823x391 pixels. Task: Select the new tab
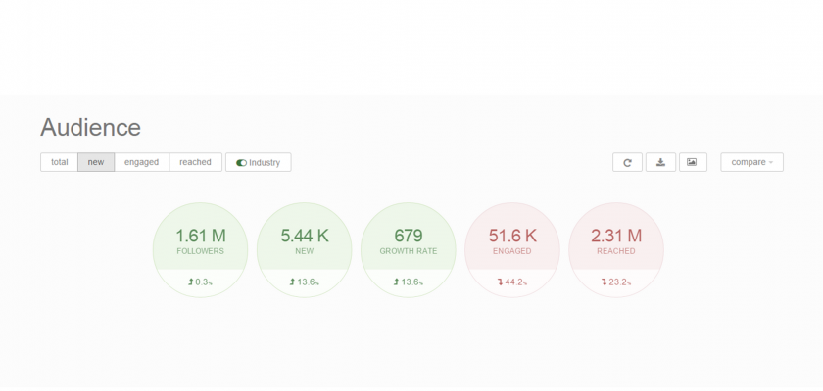[x=96, y=162]
